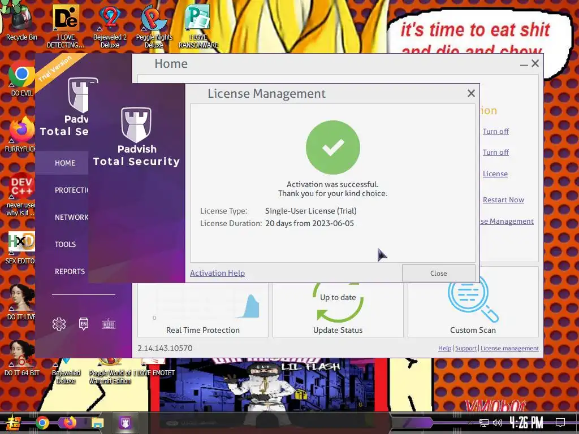Click the version number 2.14.143.10570

(165, 348)
